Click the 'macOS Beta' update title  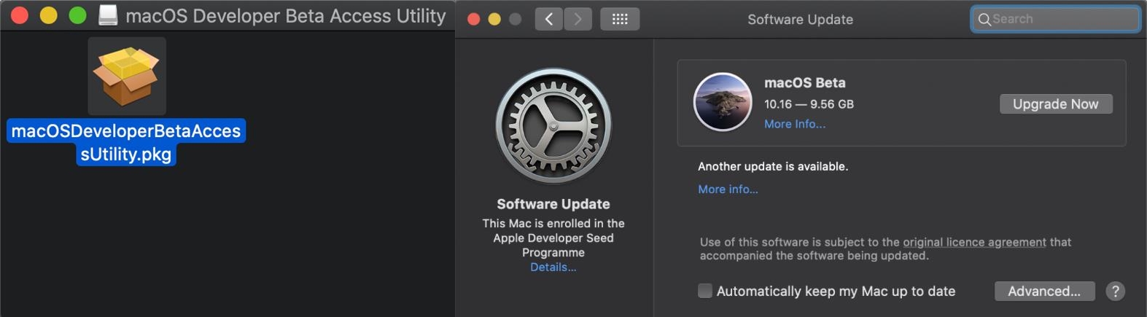[805, 82]
